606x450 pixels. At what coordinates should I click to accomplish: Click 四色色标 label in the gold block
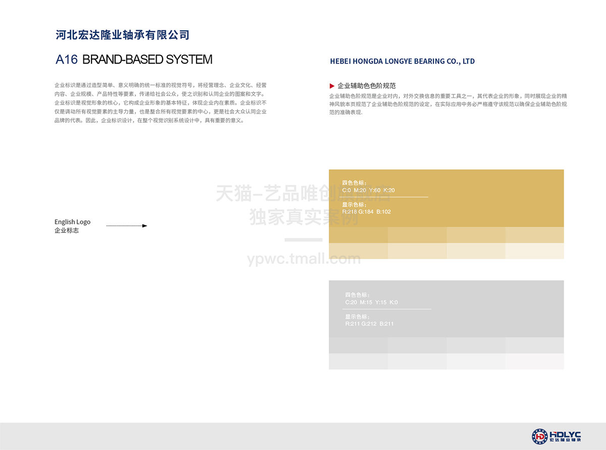pos(355,183)
